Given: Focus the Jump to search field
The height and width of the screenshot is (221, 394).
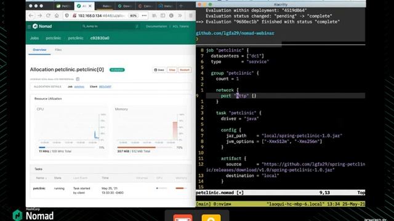Looking at the screenshot, I should pos(111,26).
